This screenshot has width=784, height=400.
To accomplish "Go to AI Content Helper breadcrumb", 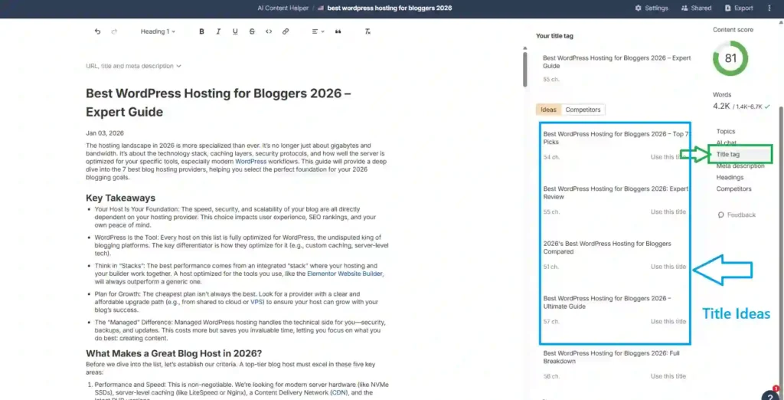I will click(283, 8).
